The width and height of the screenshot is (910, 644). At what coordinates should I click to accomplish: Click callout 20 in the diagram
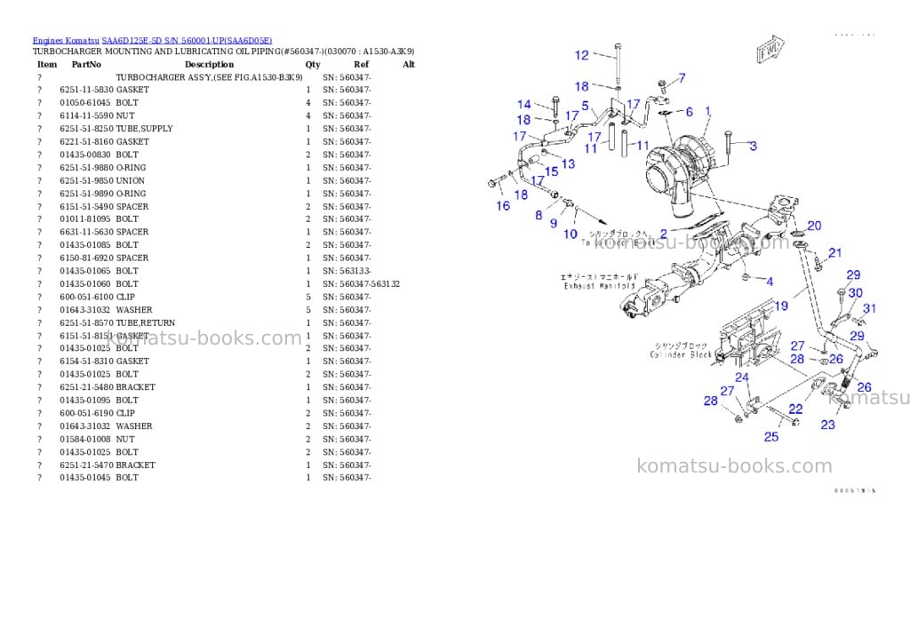point(814,226)
